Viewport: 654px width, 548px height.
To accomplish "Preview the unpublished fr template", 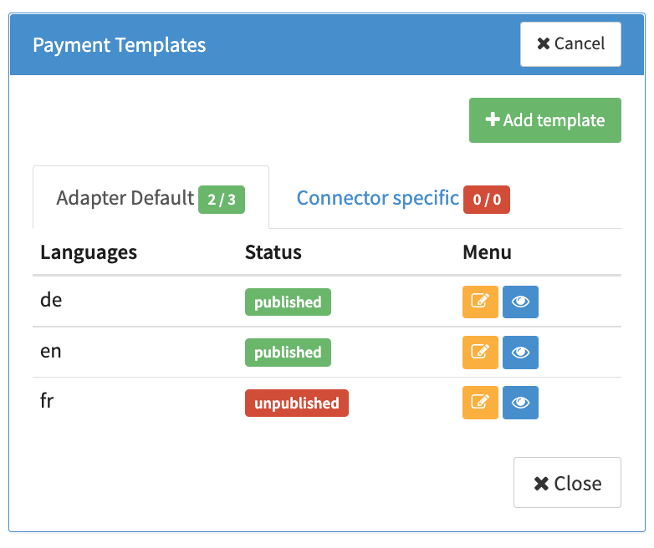I will pos(520,403).
